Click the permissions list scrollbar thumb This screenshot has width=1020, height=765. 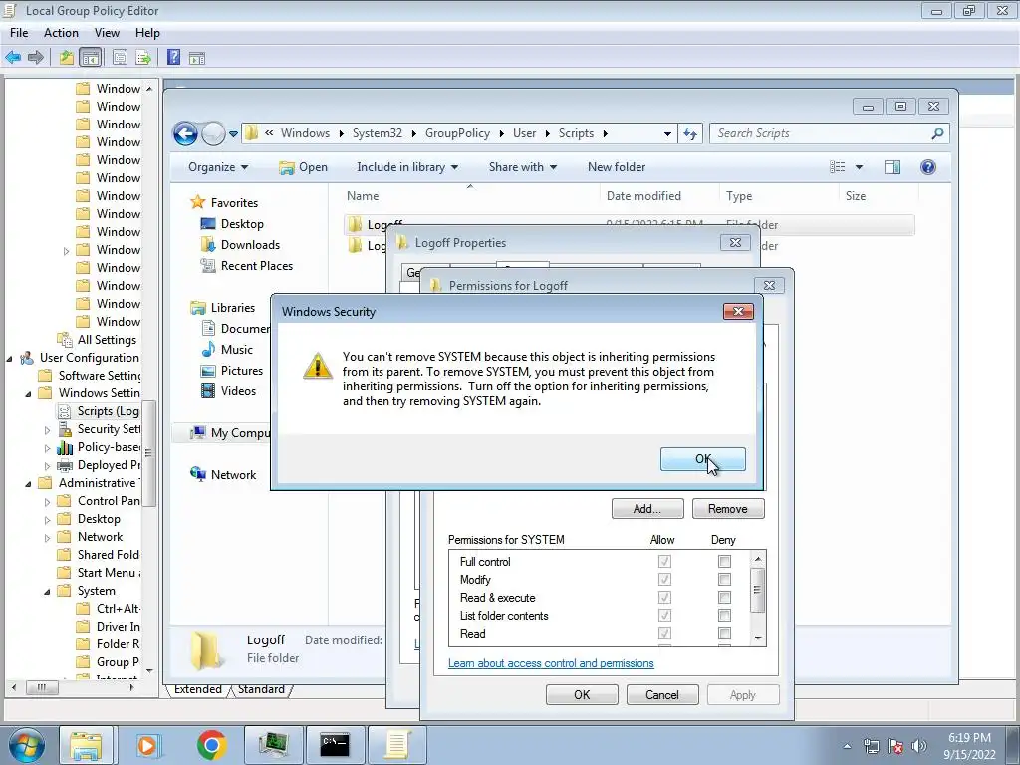coord(757,590)
